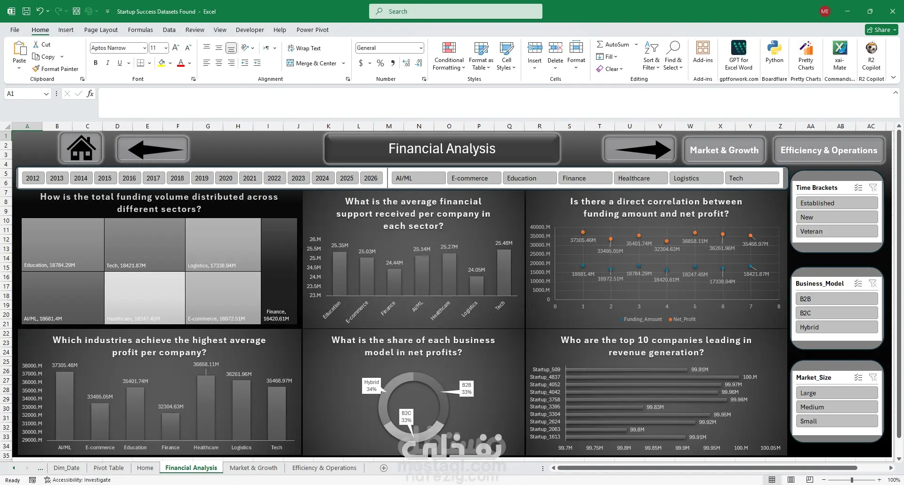
Task: Open the Power Pivot ribbon tab
Action: tap(313, 30)
